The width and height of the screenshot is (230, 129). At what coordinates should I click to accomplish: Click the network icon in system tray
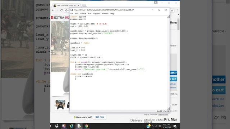(156, 126)
